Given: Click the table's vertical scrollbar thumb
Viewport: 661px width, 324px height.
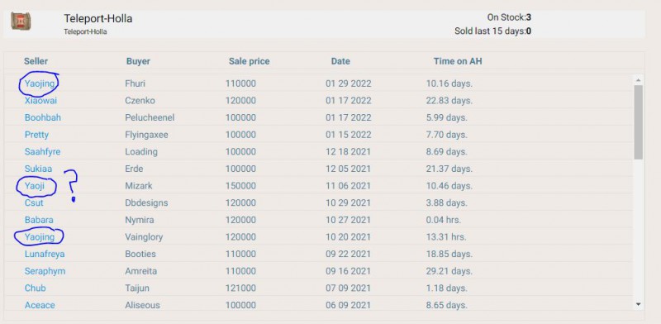Looking at the screenshot, I should click(x=638, y=122).
